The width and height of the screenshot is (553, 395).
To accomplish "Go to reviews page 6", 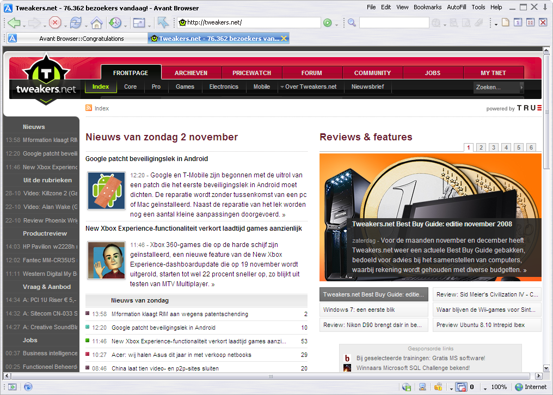I will point(531,147).
